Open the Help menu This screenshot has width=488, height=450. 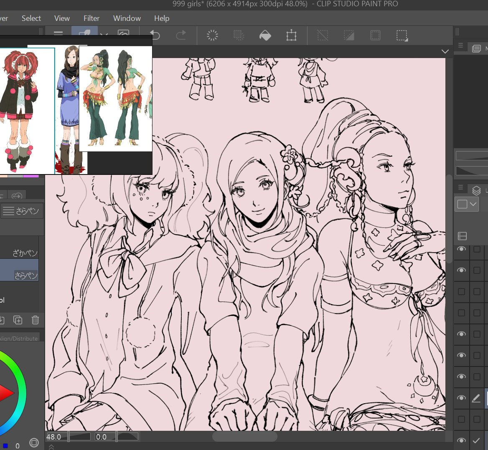click(162, 18)
